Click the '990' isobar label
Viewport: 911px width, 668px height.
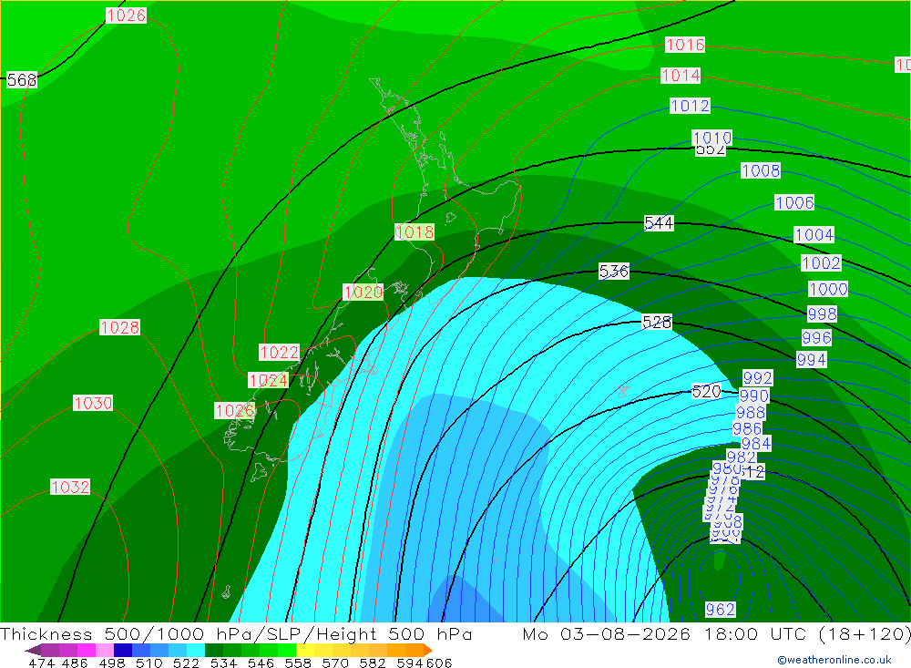754,396
